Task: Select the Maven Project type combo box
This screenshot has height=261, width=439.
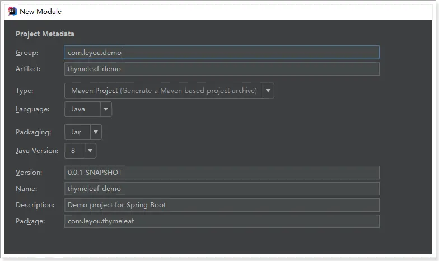Action: (x=164, y=91)
